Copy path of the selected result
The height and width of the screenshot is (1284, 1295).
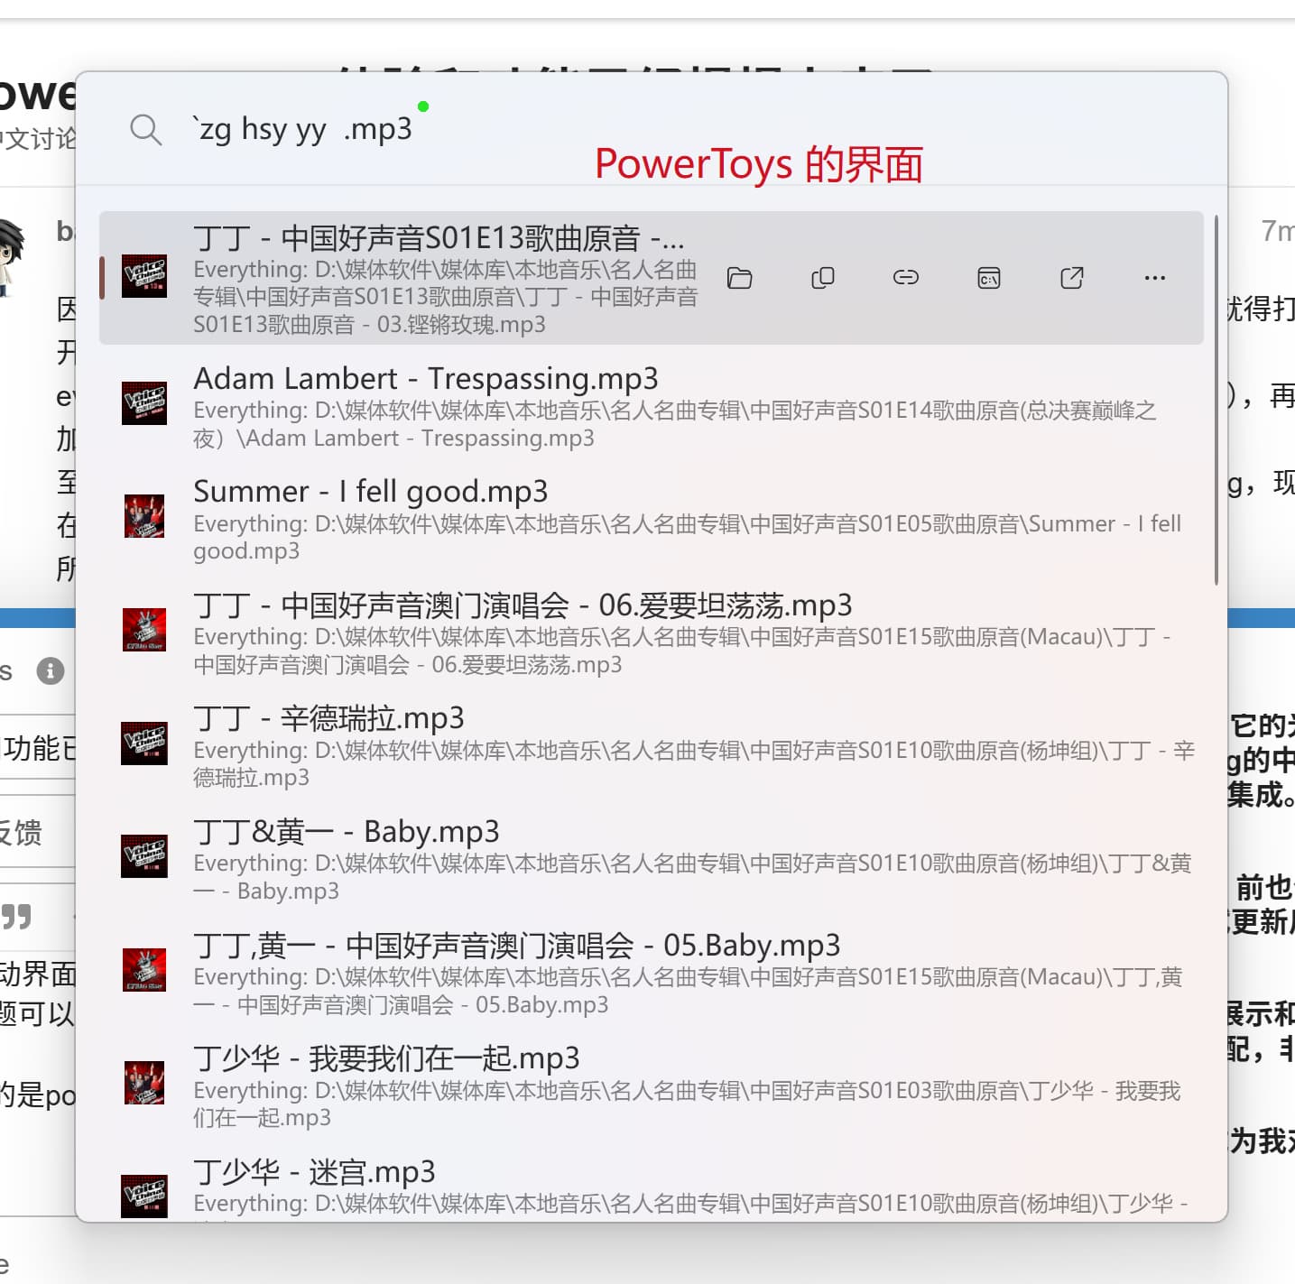pos(822,278)
